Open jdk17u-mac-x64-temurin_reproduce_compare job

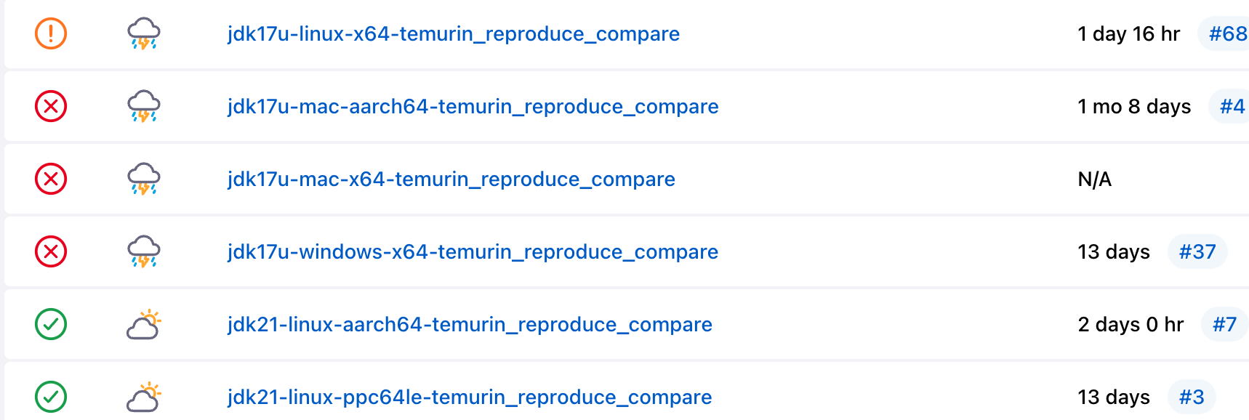tap(451, 179)
